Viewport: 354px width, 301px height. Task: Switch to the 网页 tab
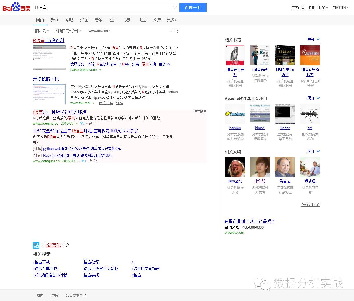point(40,20)
